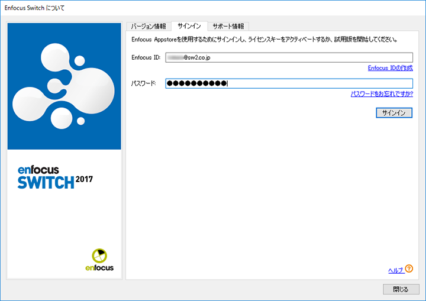
Task: Select the サインイン tab
Action: 189,26
